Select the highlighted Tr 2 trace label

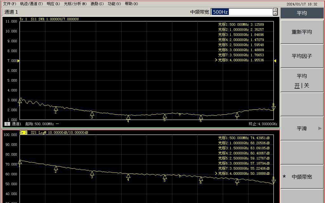[x=23, y=132]
